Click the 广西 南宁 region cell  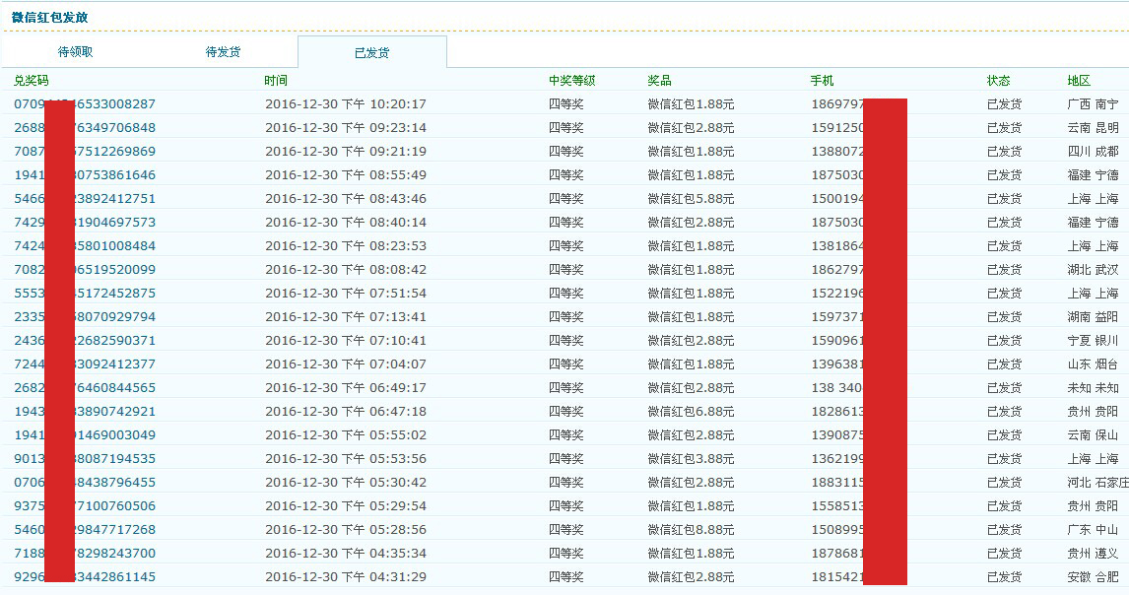tap(1093, 103)
